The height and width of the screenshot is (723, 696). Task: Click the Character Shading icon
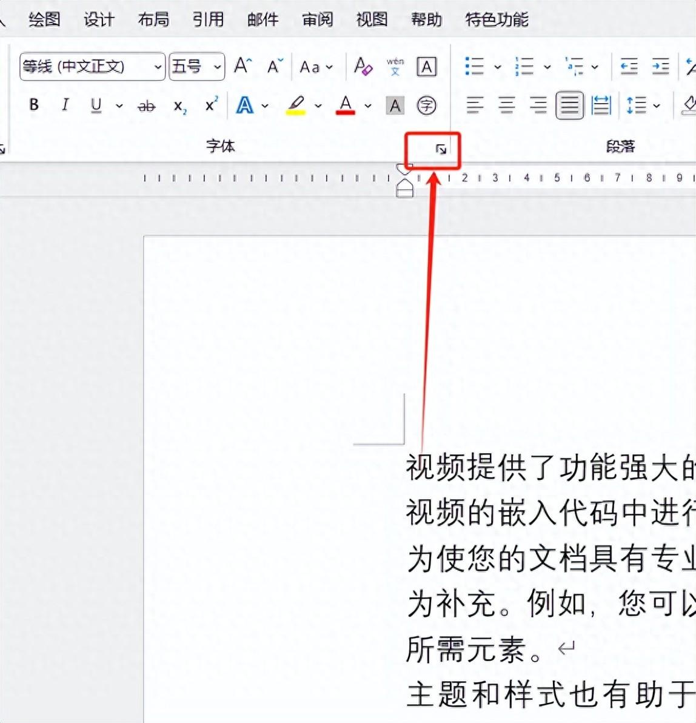395,106
